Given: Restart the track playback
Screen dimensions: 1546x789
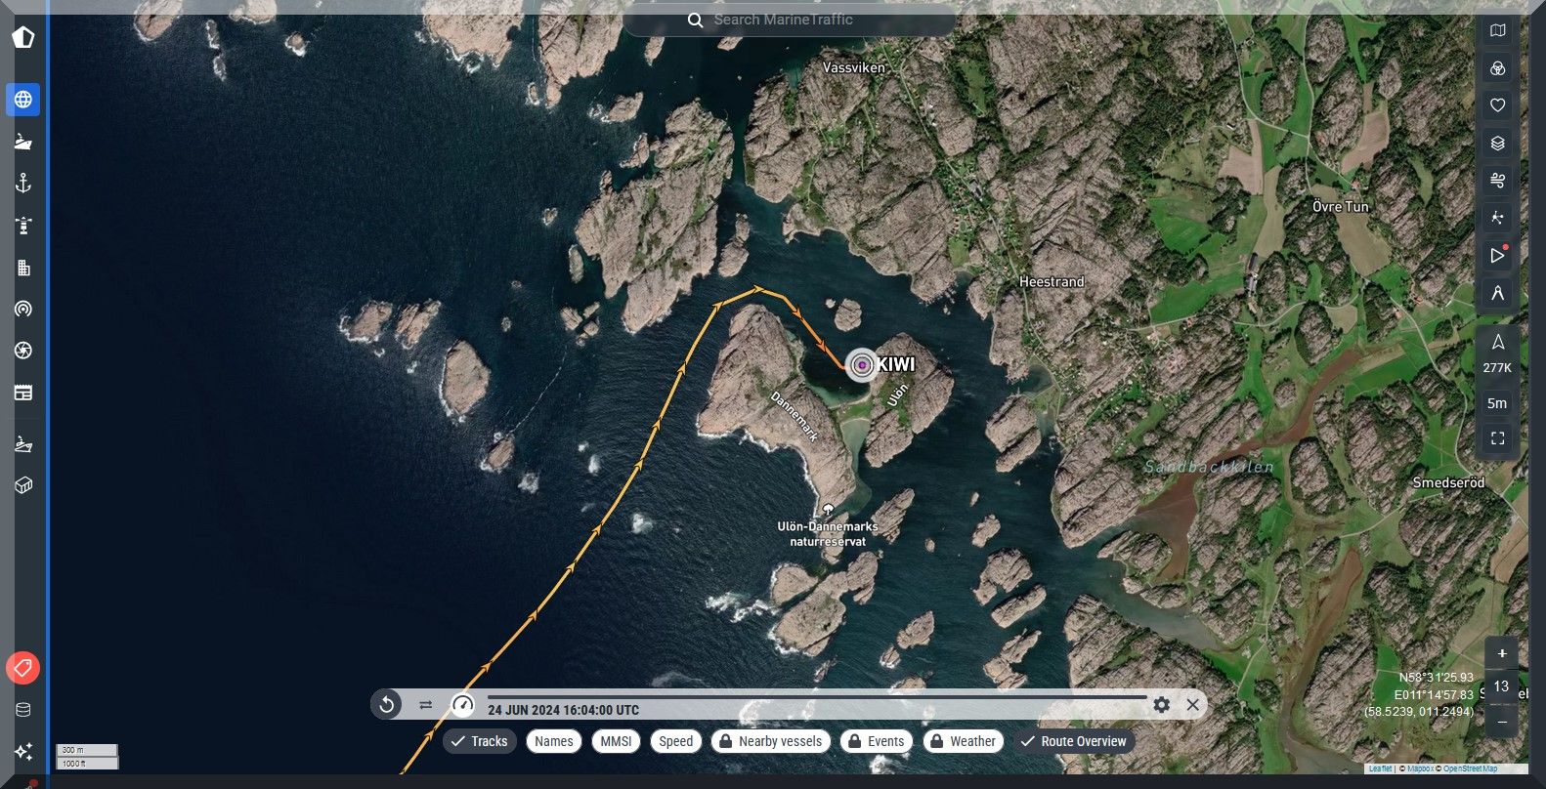Looking at the screenshot, I should [x=387, y=704].
